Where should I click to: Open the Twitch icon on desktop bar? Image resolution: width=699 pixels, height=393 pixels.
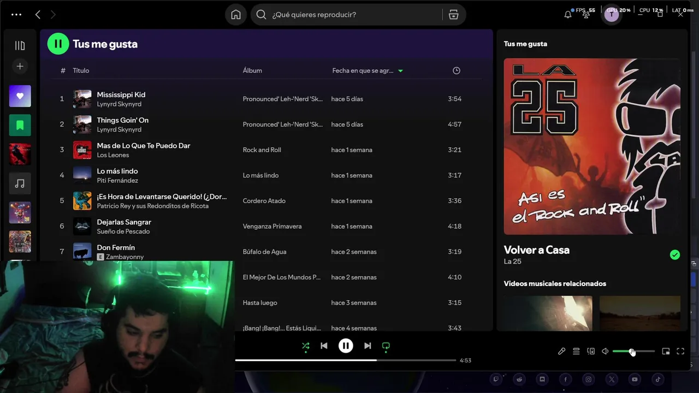[496, 379]
